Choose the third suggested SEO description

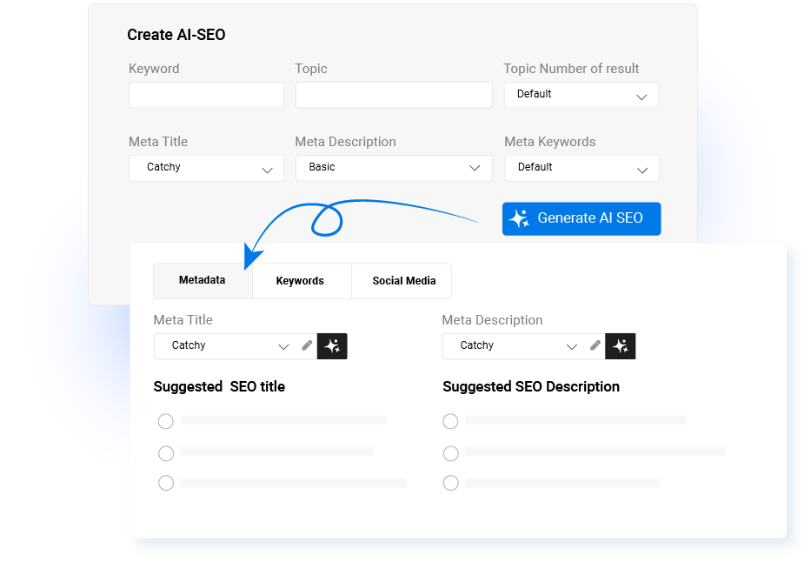[450, 483]
